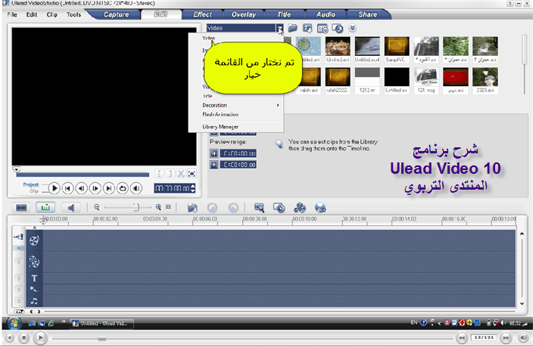Click the load video folder icon

(x=293, y=28)
